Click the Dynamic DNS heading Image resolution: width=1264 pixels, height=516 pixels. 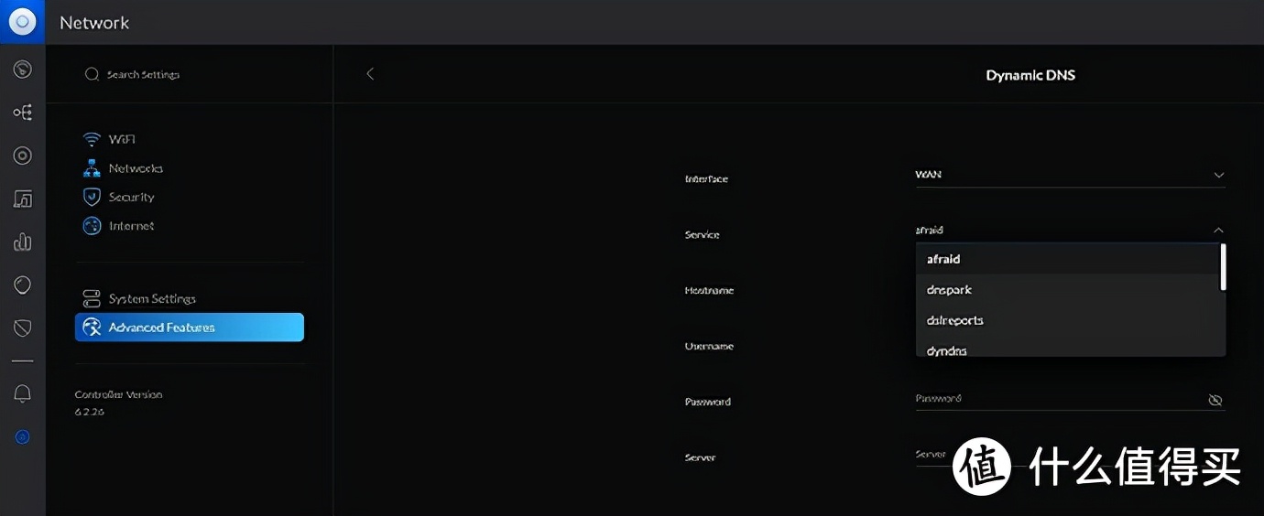(x=1030, y=75)
